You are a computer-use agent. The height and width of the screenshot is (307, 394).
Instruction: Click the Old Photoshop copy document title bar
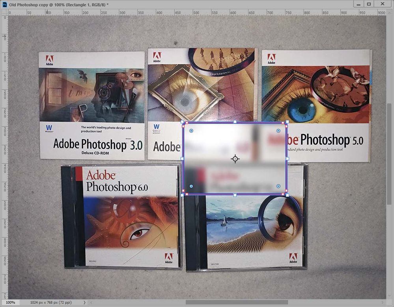pos(176,4)
